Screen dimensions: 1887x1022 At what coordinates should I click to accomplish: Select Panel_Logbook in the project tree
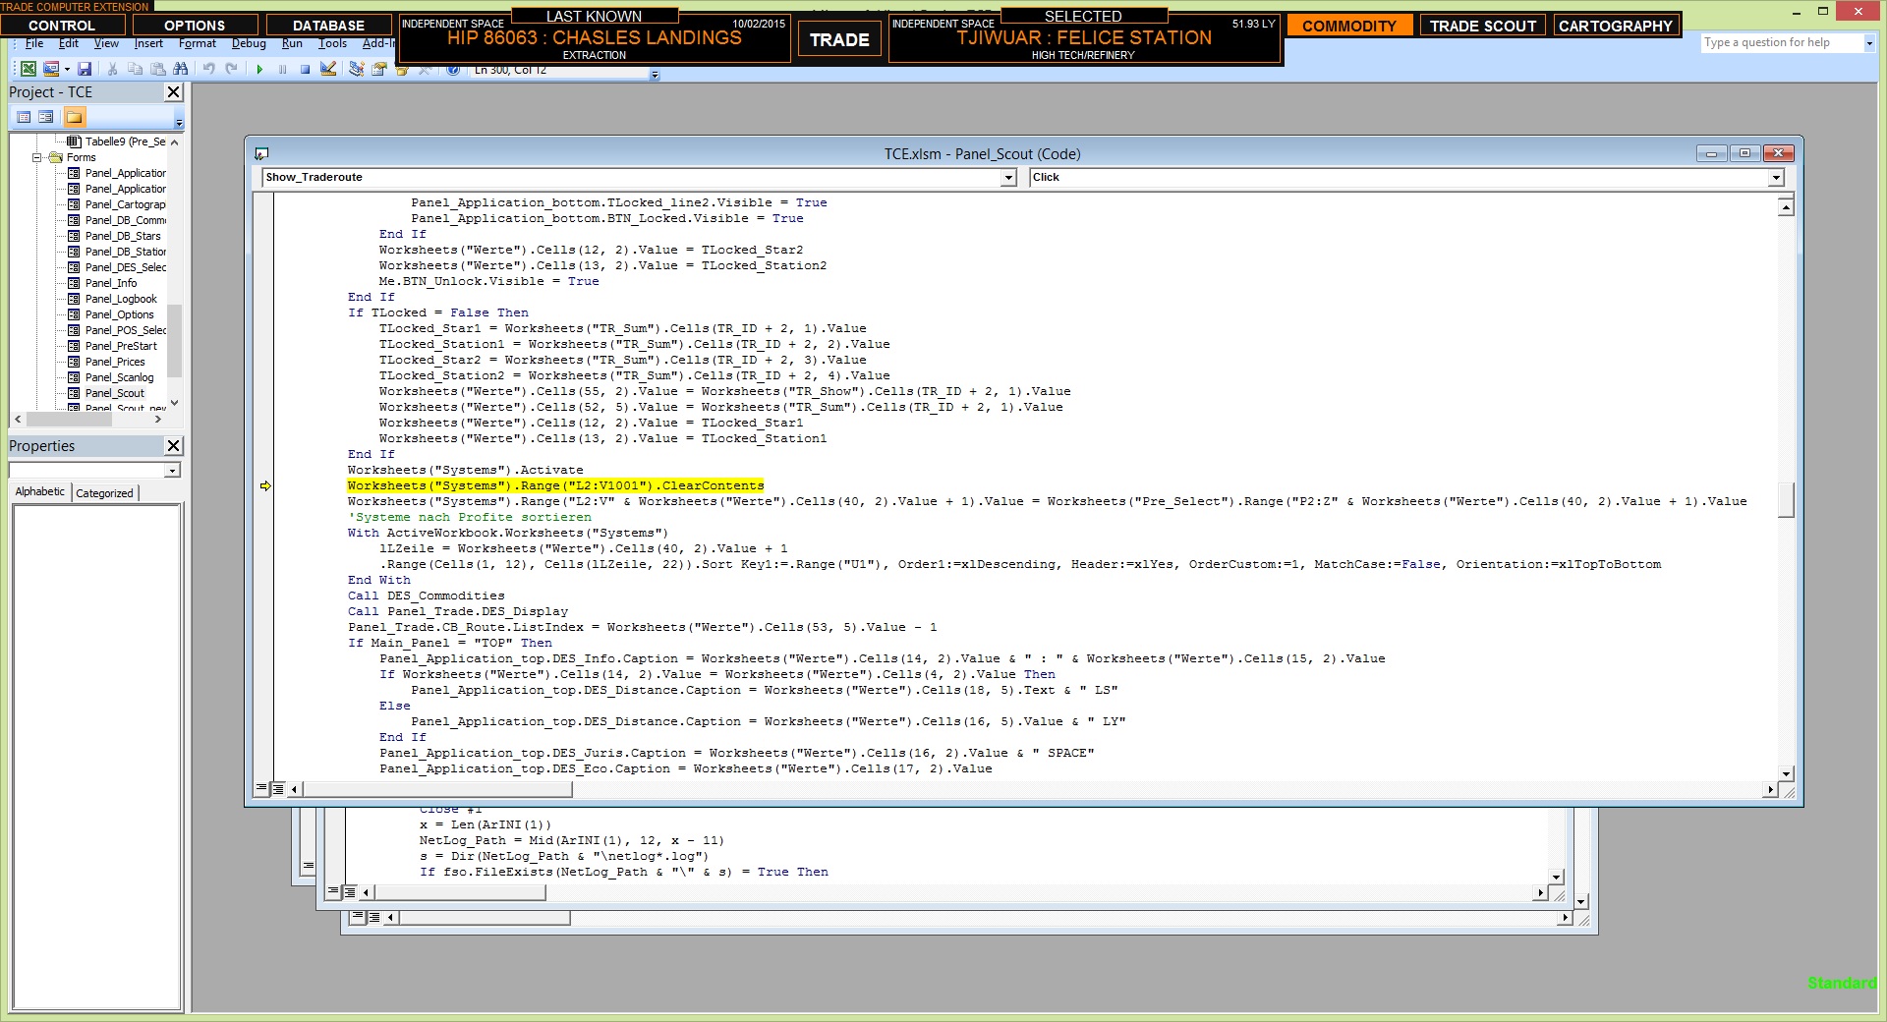coord(121,299)
